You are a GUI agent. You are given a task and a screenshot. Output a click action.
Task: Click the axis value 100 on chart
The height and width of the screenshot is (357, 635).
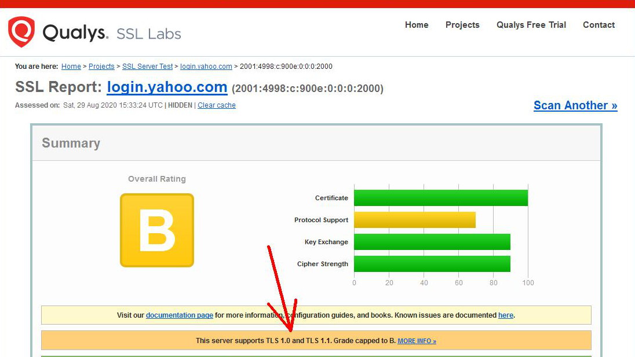point(528,282)
